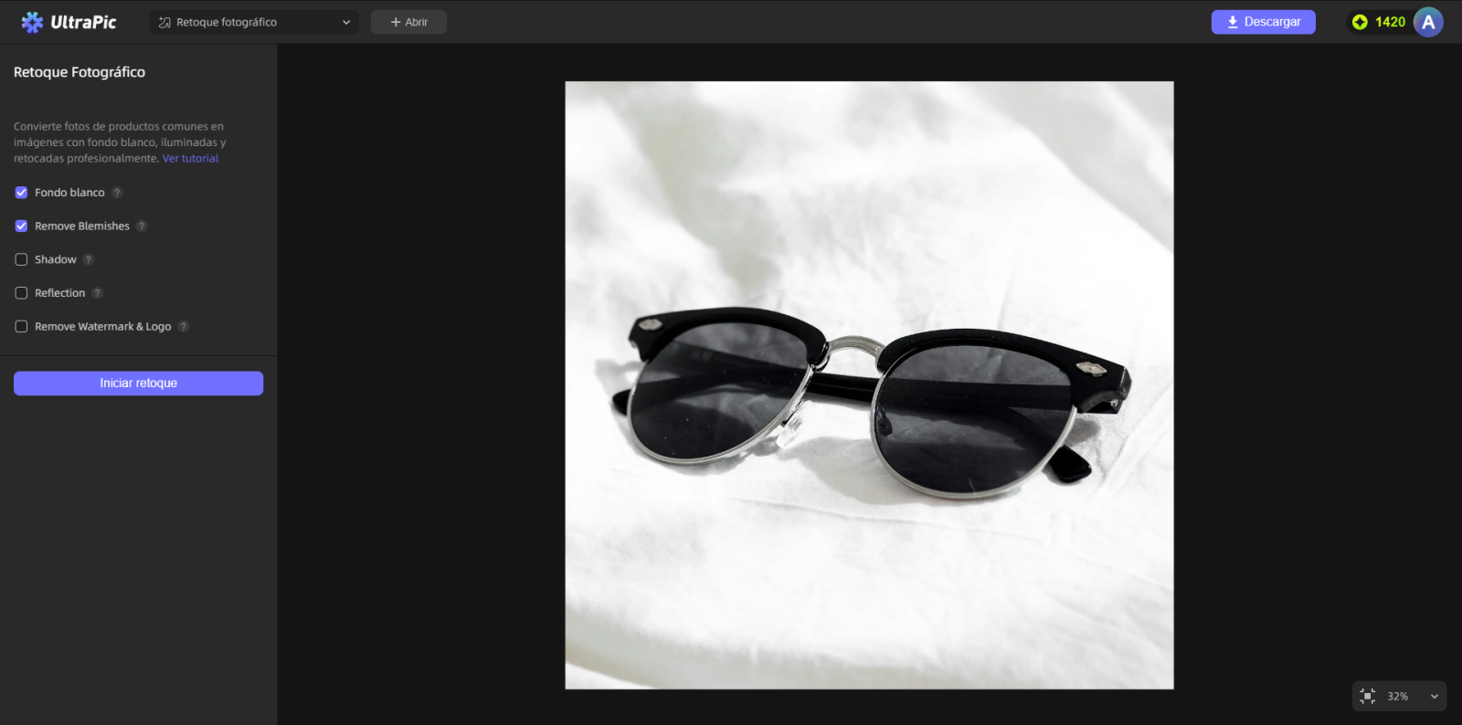Image resolution: width=1462 pixels, height=725 pixels.
Task: Enable the Reflection checkbox
Action: (x=21, y=293)
